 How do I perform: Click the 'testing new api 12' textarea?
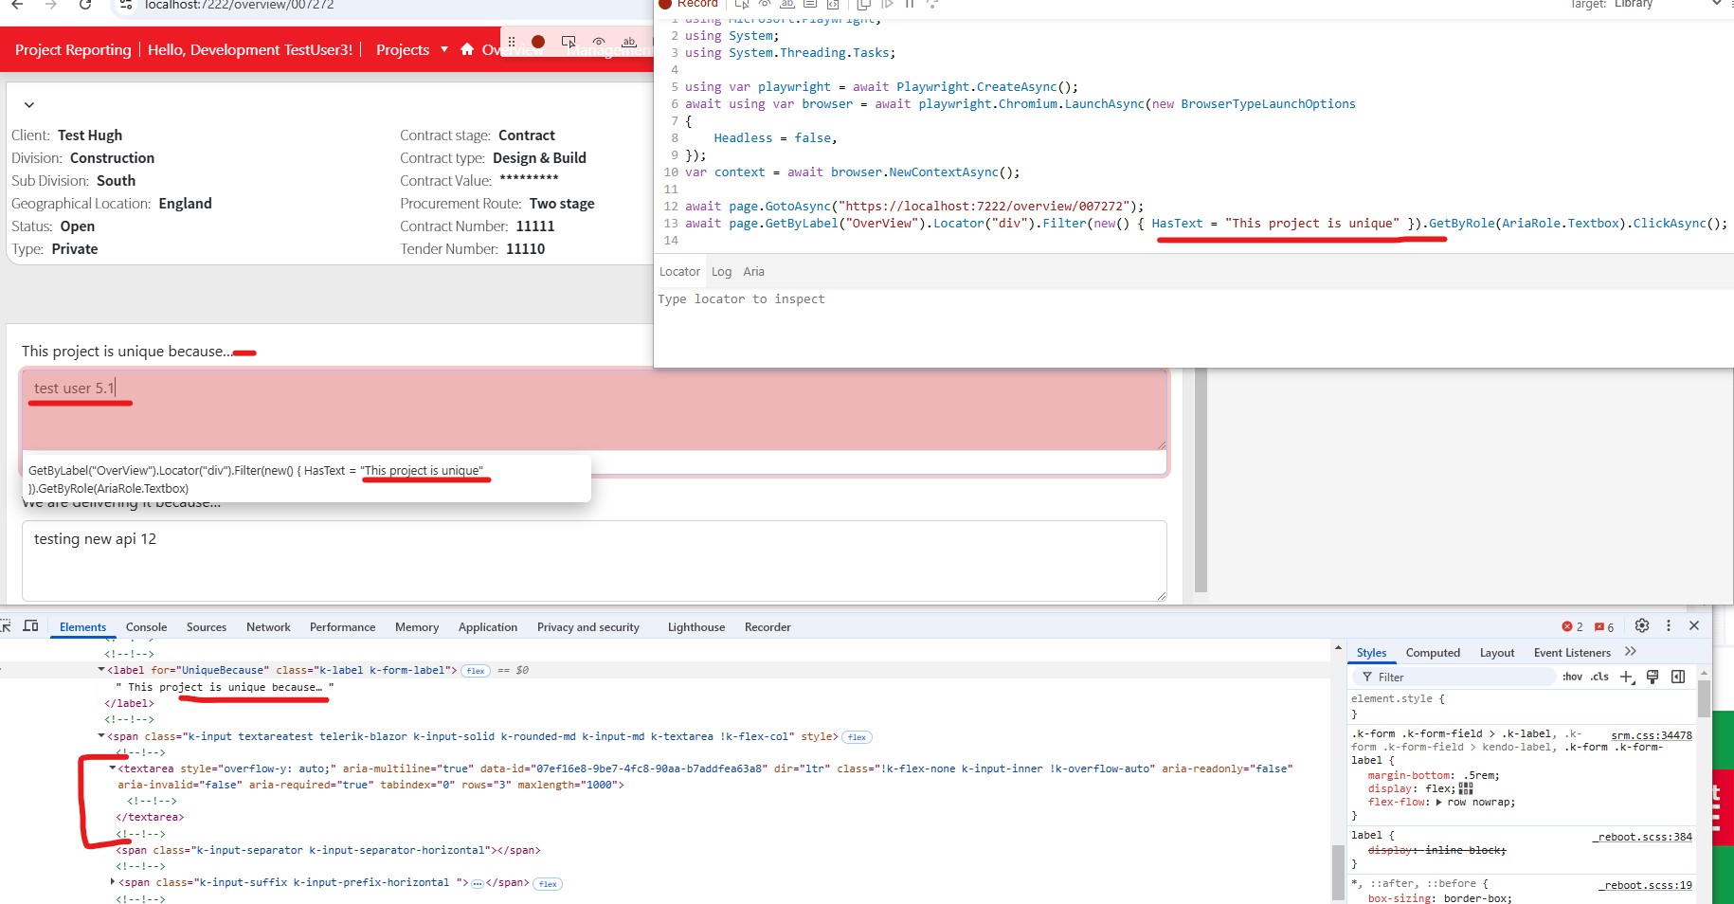coord(593,559)
